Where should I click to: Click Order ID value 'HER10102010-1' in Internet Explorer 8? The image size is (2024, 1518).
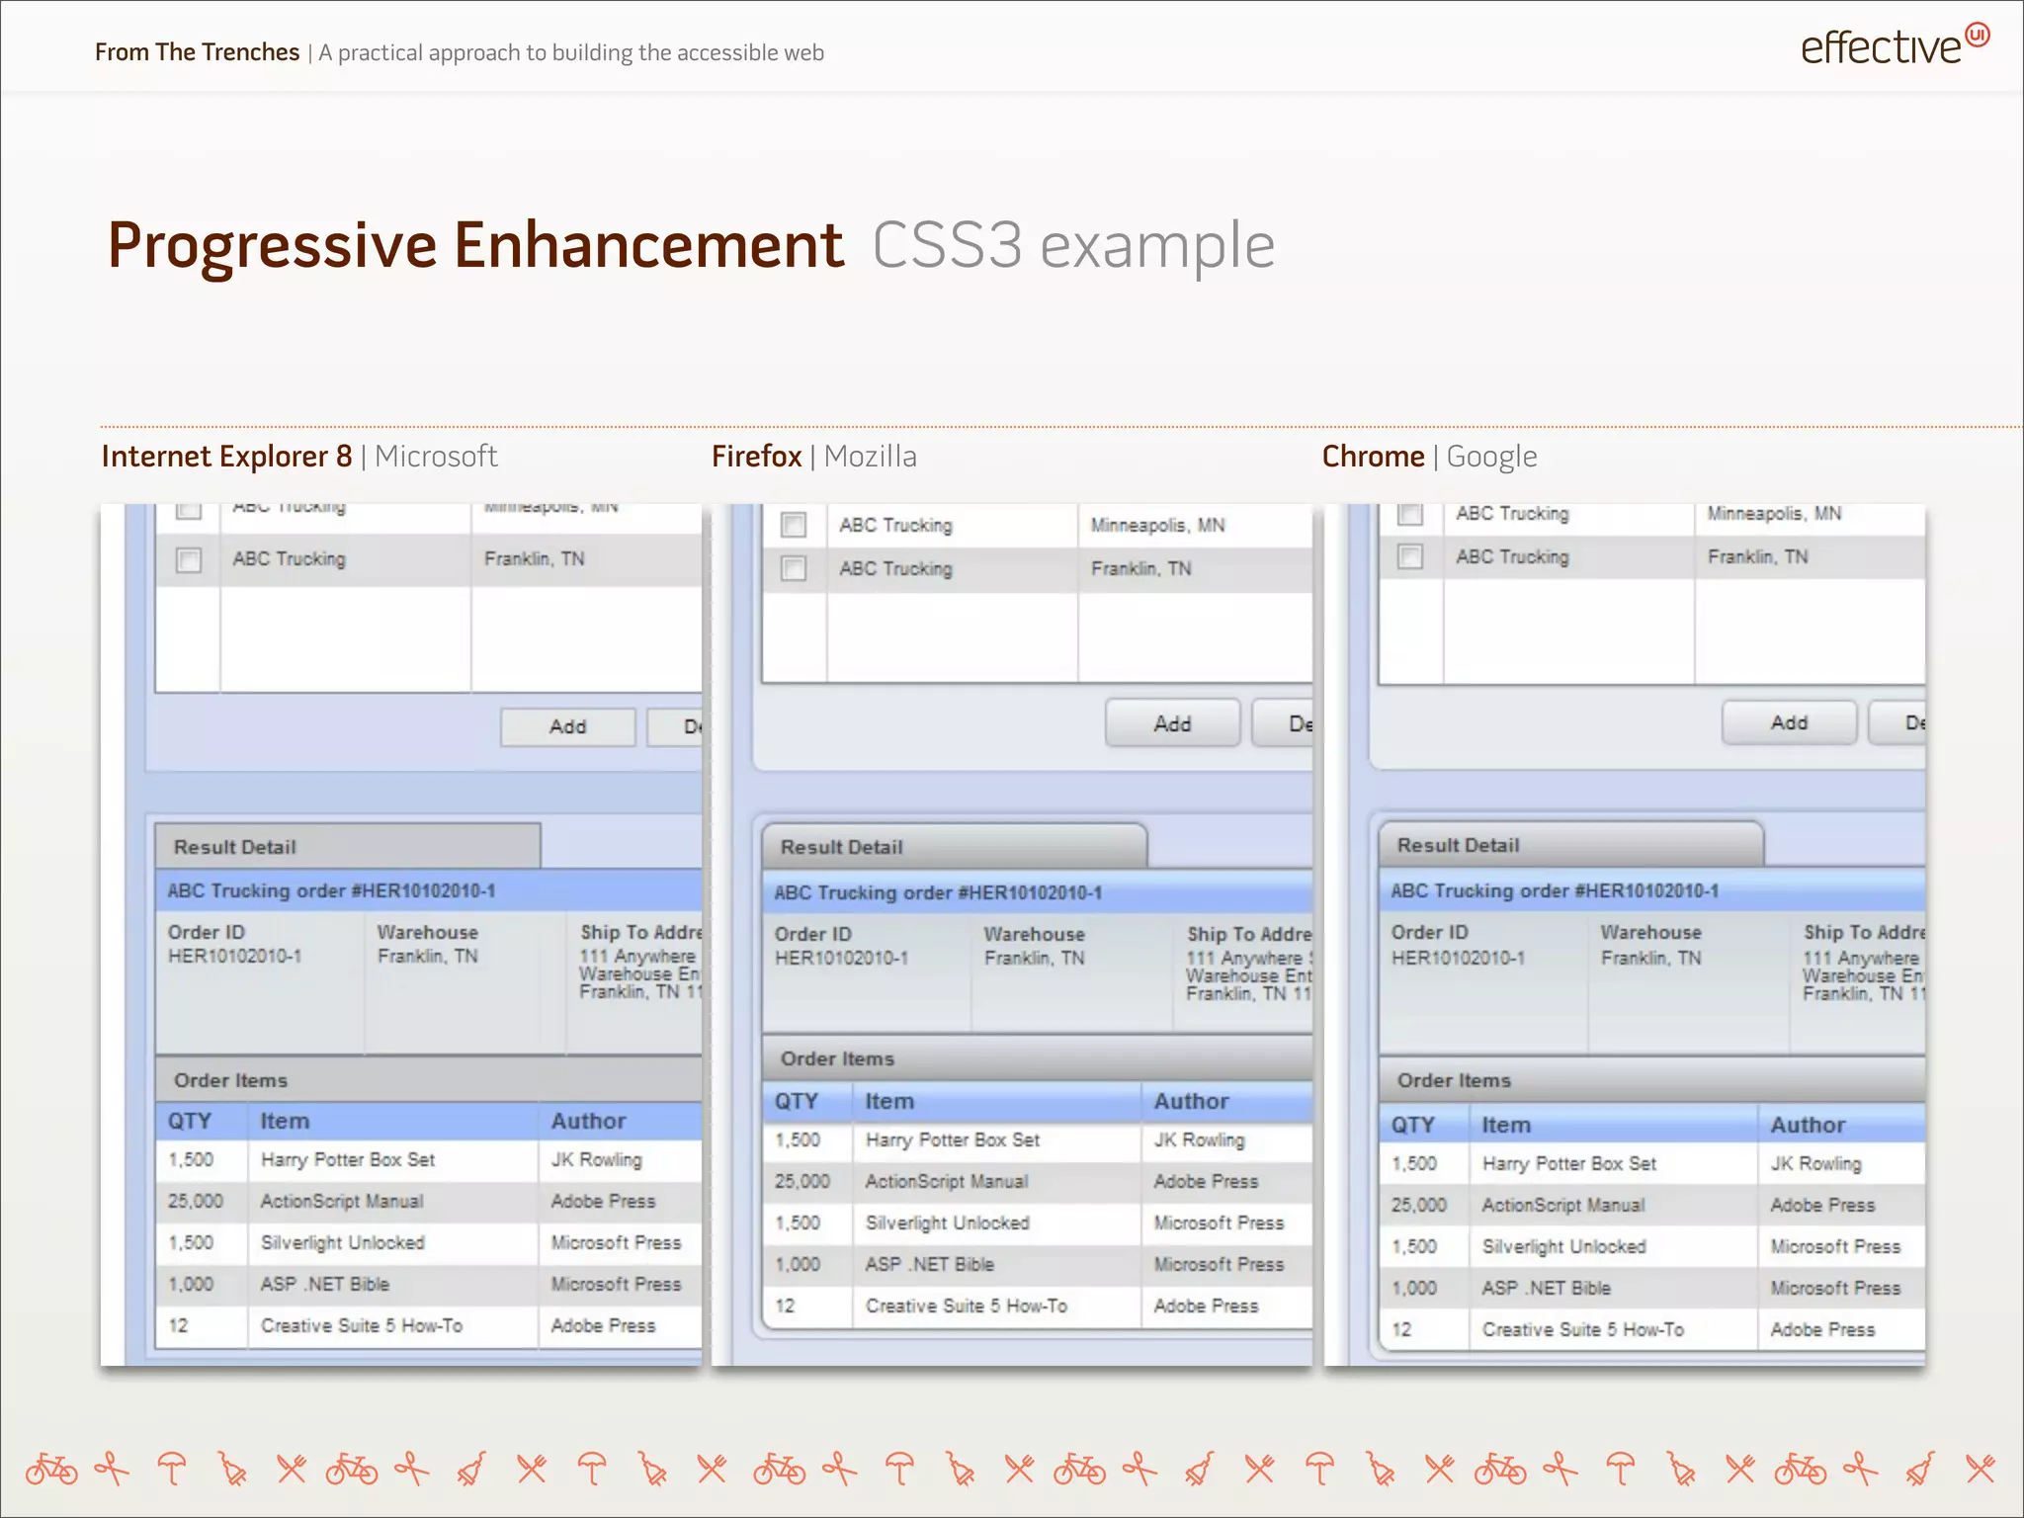pyautogui.click(x=234, y=956)
